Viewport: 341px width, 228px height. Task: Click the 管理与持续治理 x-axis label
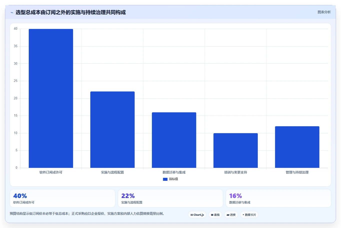297,172
